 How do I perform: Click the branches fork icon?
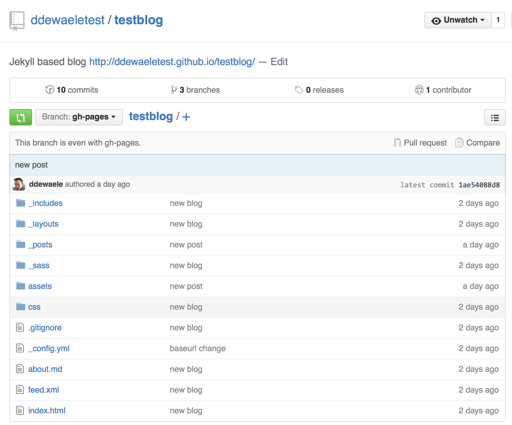point(174,90)
